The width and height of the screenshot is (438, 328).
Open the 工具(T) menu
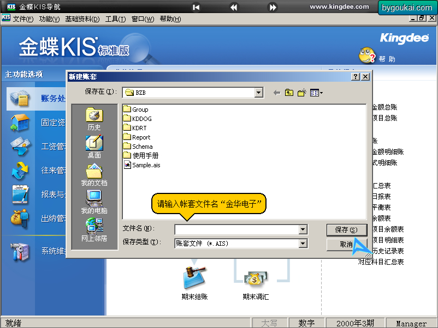tap(115, 19)
